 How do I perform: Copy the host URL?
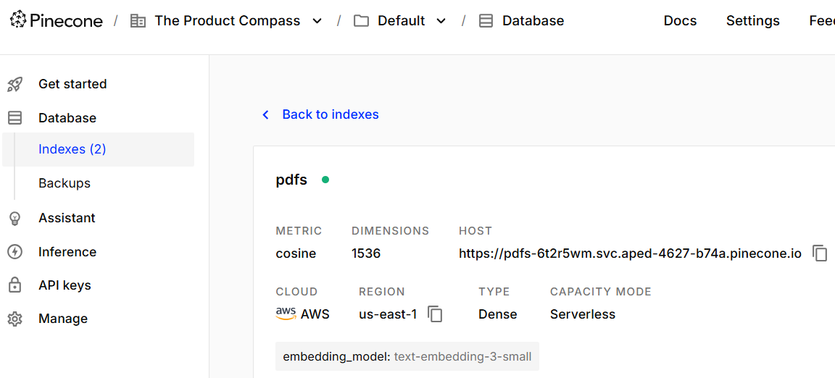pyautogui.click(x=820, y=253)
